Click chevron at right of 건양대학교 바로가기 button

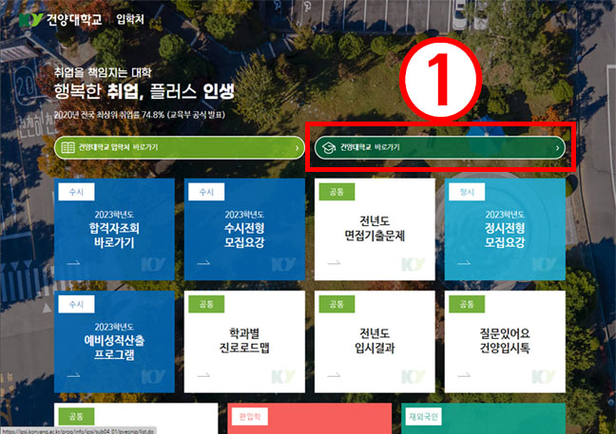pyautogui.click(x=558, y=148)
